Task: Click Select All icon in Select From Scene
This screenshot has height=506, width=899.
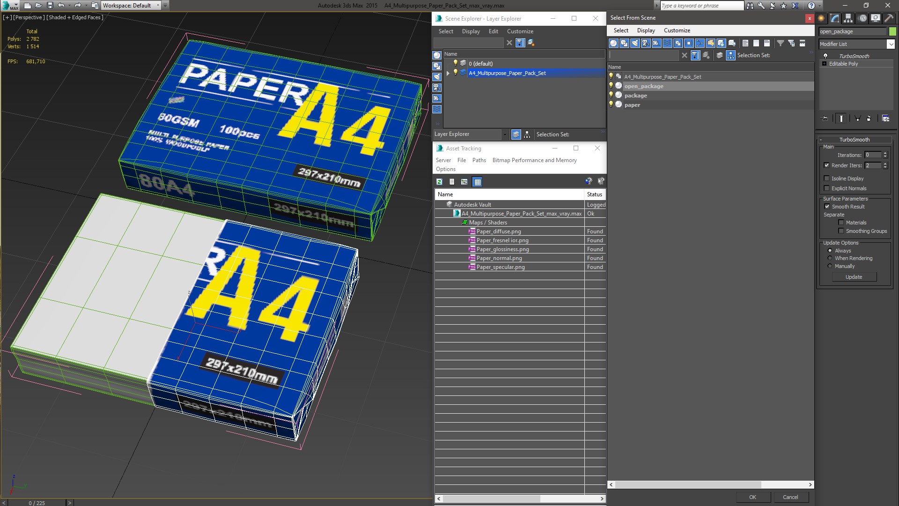Action: click(745, 43)
